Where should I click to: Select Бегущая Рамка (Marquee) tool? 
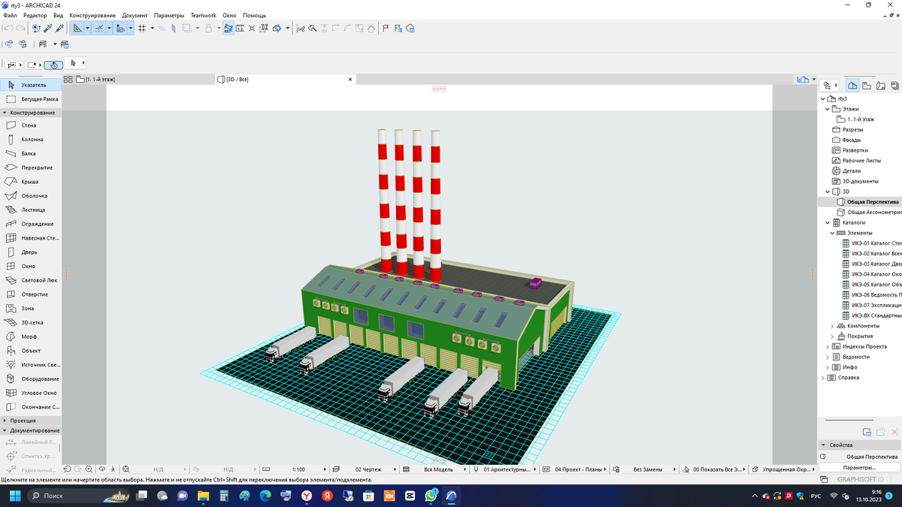coord(39,99)
